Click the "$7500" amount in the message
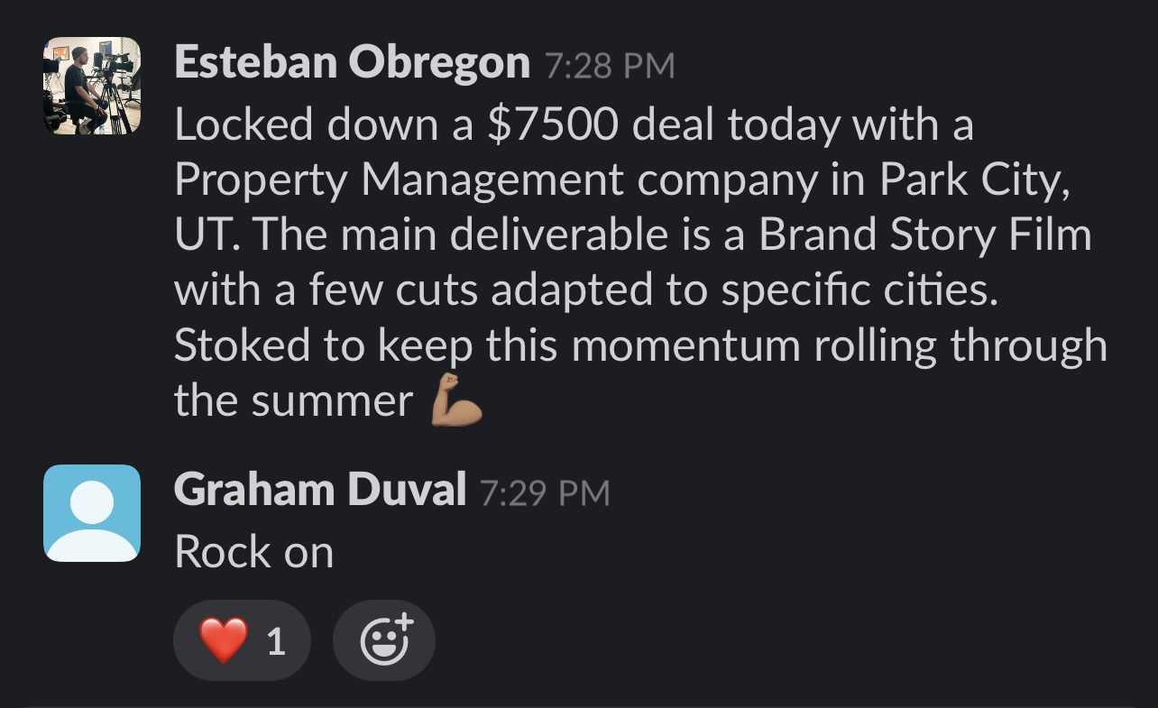Viewport: 1158px width, 708px height. point(552,125)
